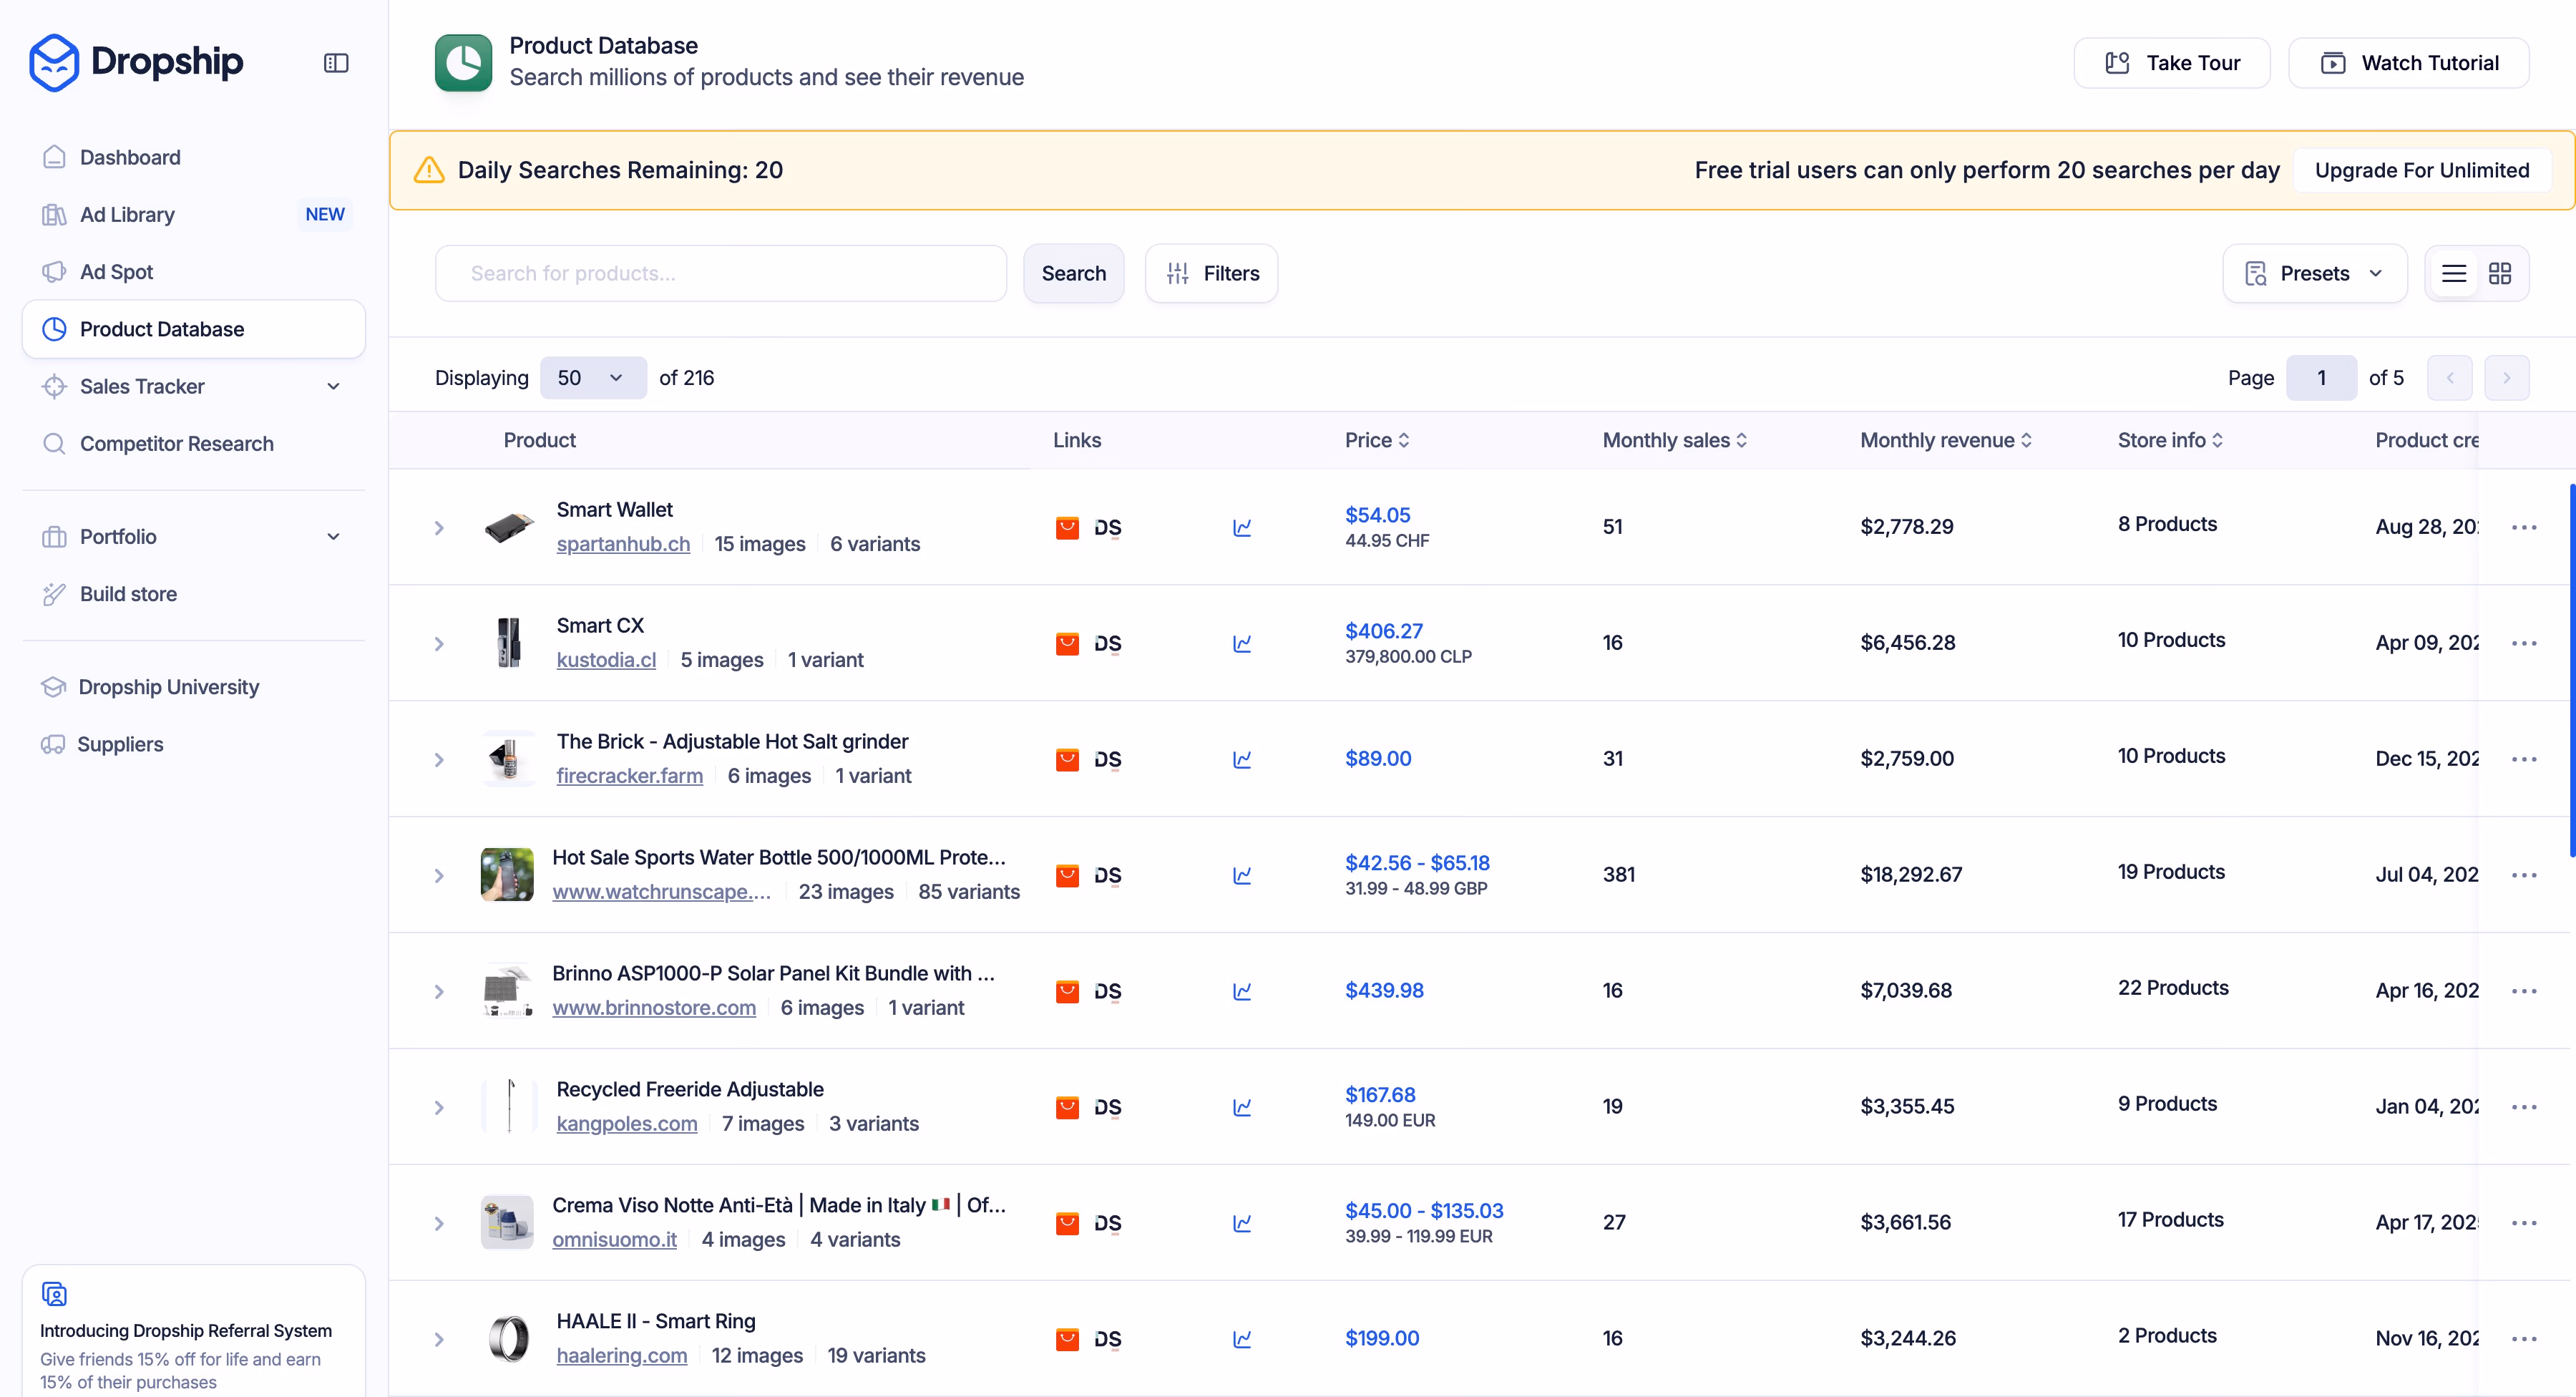Open the DS link for Smart CX
The height and width of the screenshot is (1397, 2576).
click(1107, 643)
